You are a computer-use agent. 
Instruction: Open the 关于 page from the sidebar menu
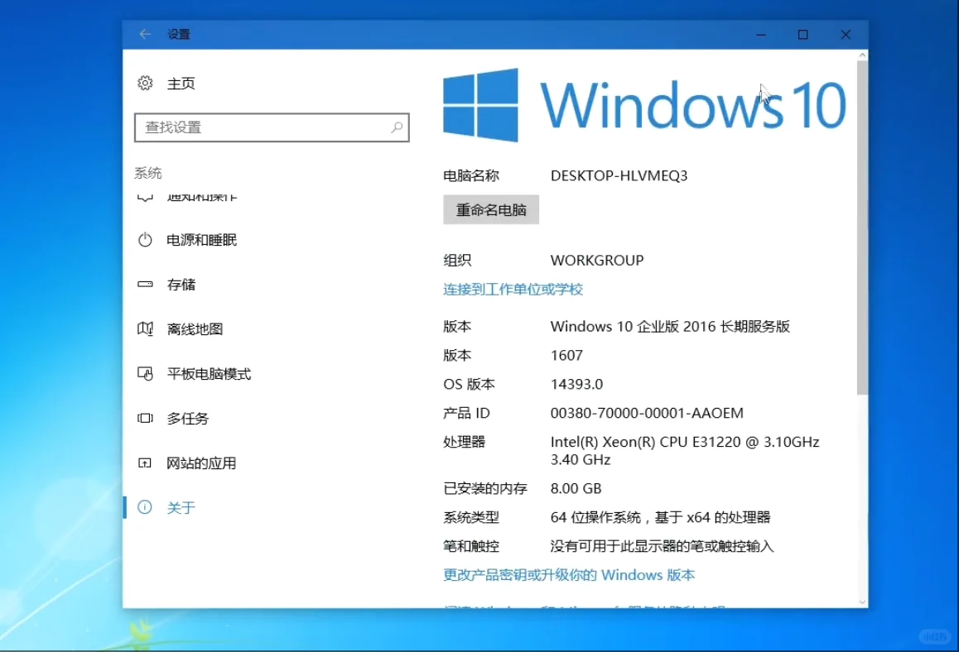(181, 507)
